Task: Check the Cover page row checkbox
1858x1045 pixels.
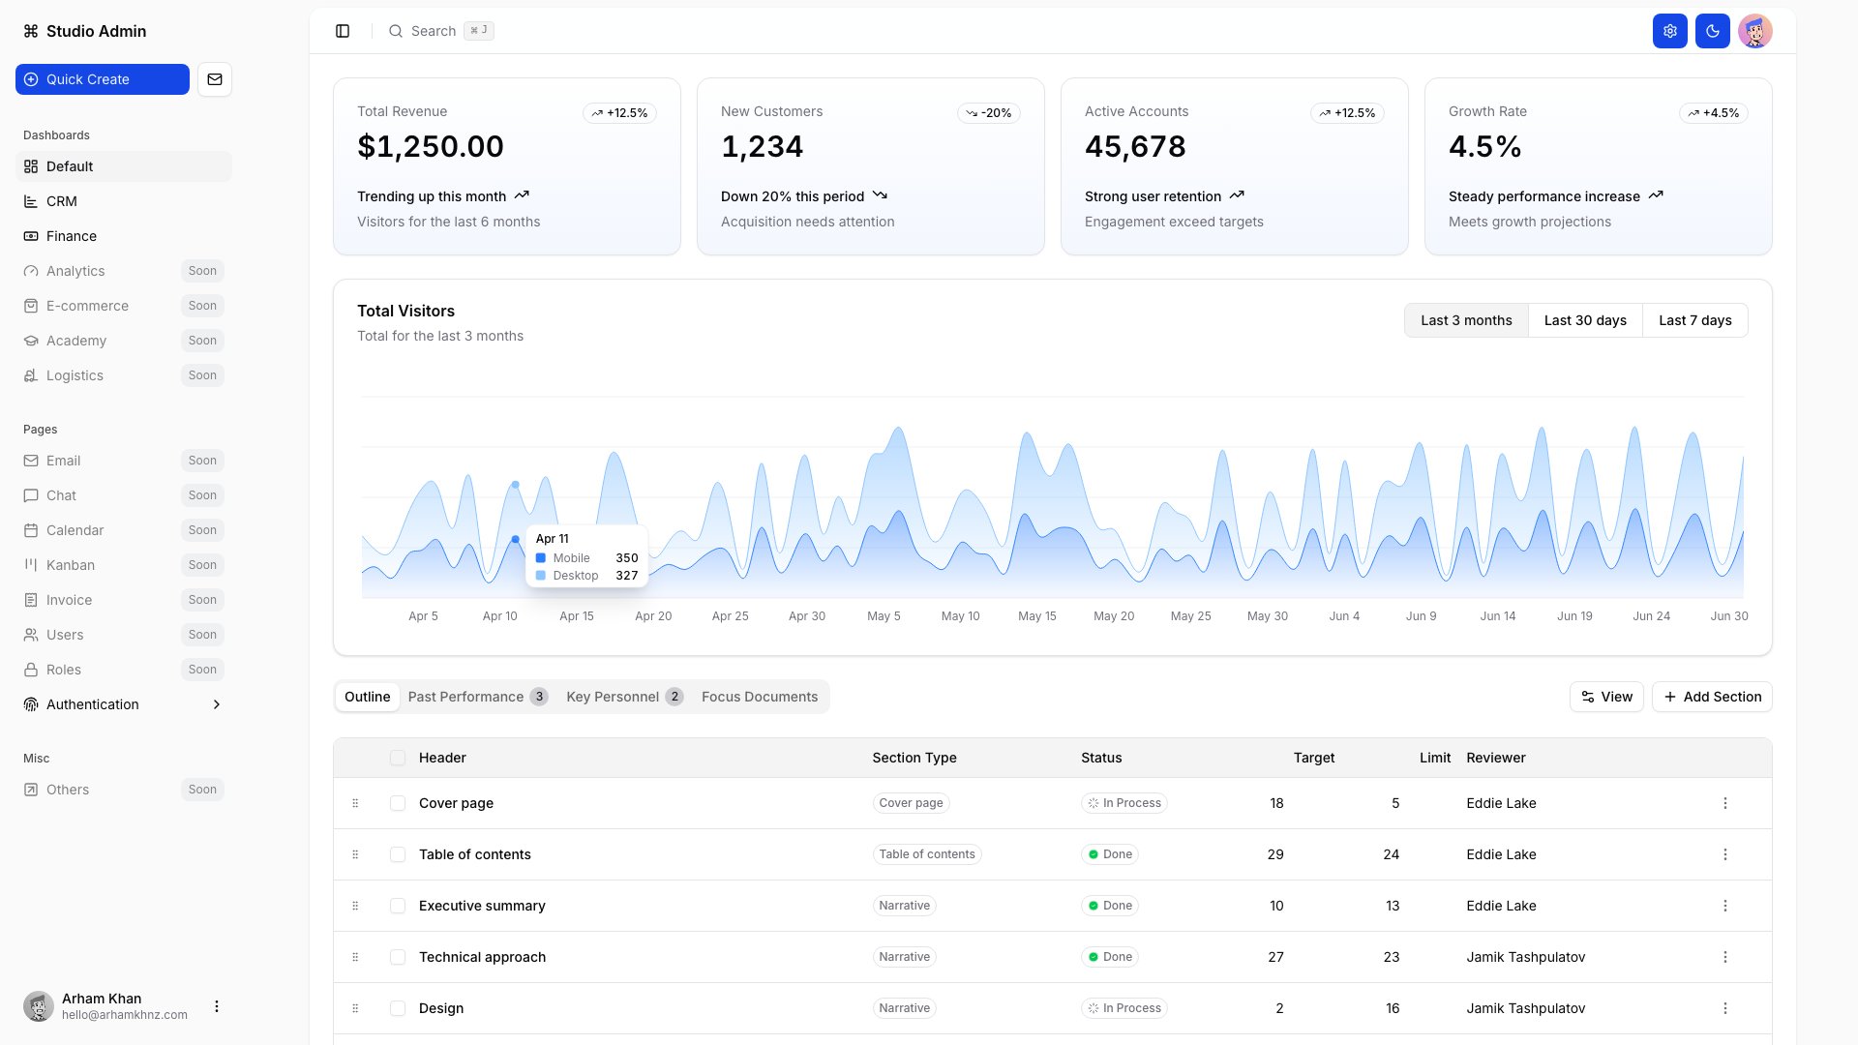Action: 397,803
